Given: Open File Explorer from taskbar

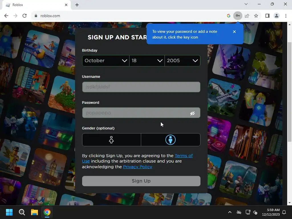Looking at the screenshot, I should pyautogui.click(x=35, y=212).
